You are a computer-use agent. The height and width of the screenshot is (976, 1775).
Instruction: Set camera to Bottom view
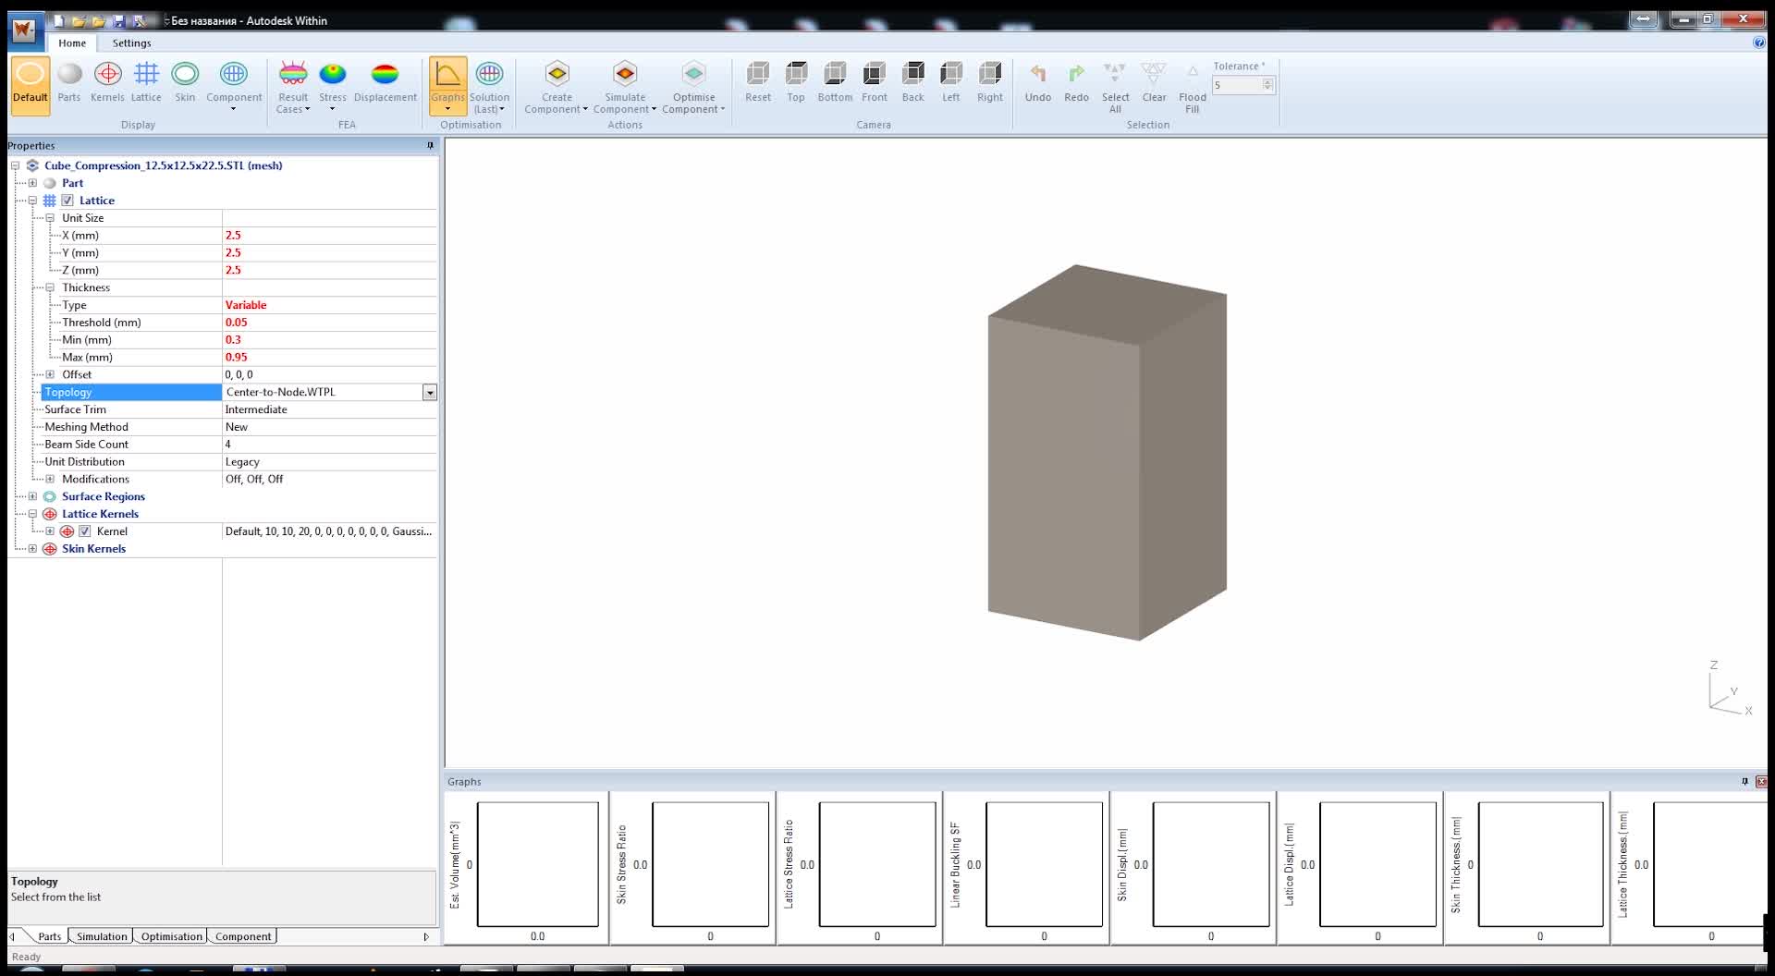[835, 82]
